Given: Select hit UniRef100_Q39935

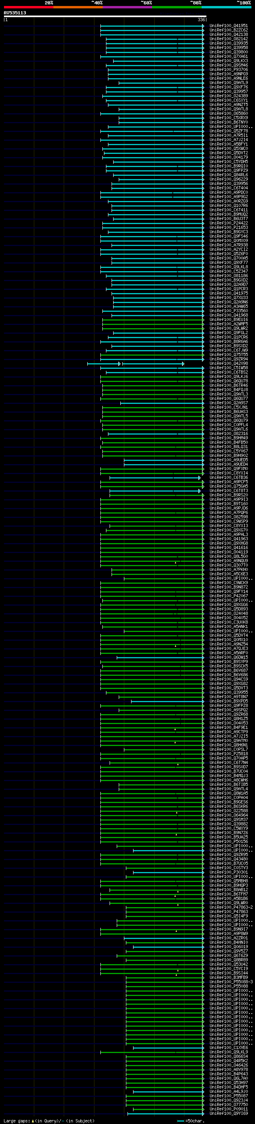Looking at the screenshot, I should 228,43.
